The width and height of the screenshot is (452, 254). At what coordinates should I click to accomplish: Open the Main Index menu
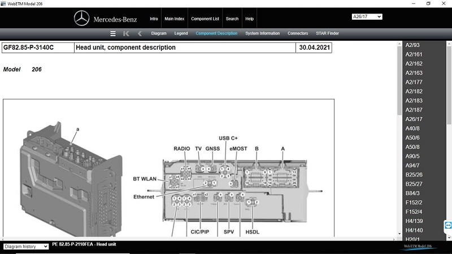[x=175, y=19]
